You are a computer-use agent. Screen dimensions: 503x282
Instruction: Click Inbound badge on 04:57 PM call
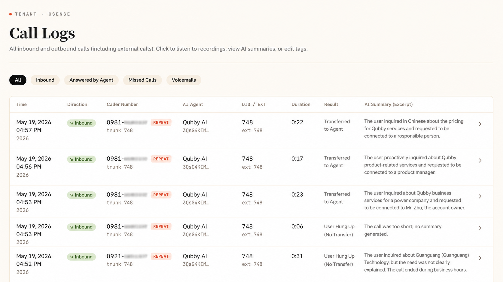click(81, 123)
